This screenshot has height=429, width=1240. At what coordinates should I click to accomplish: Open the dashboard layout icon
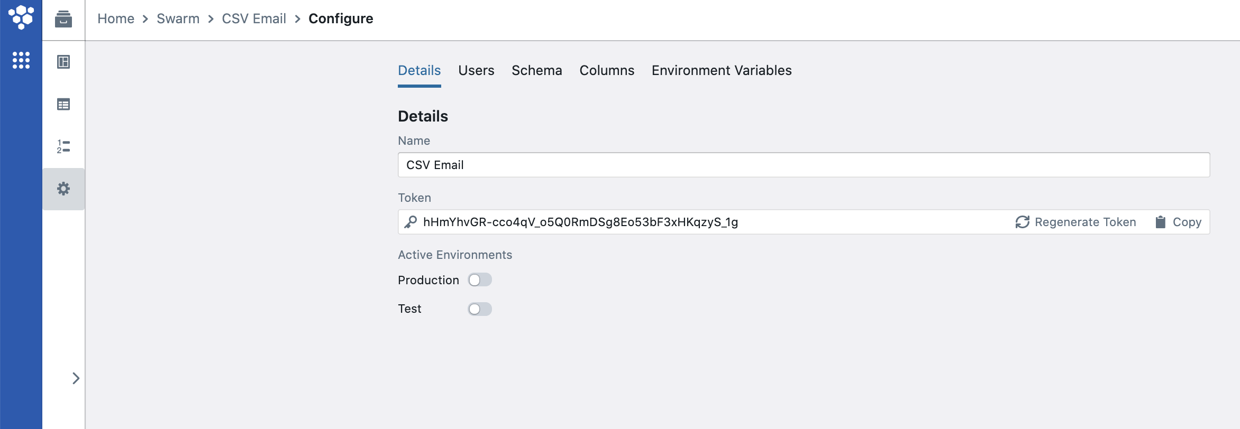63,62
